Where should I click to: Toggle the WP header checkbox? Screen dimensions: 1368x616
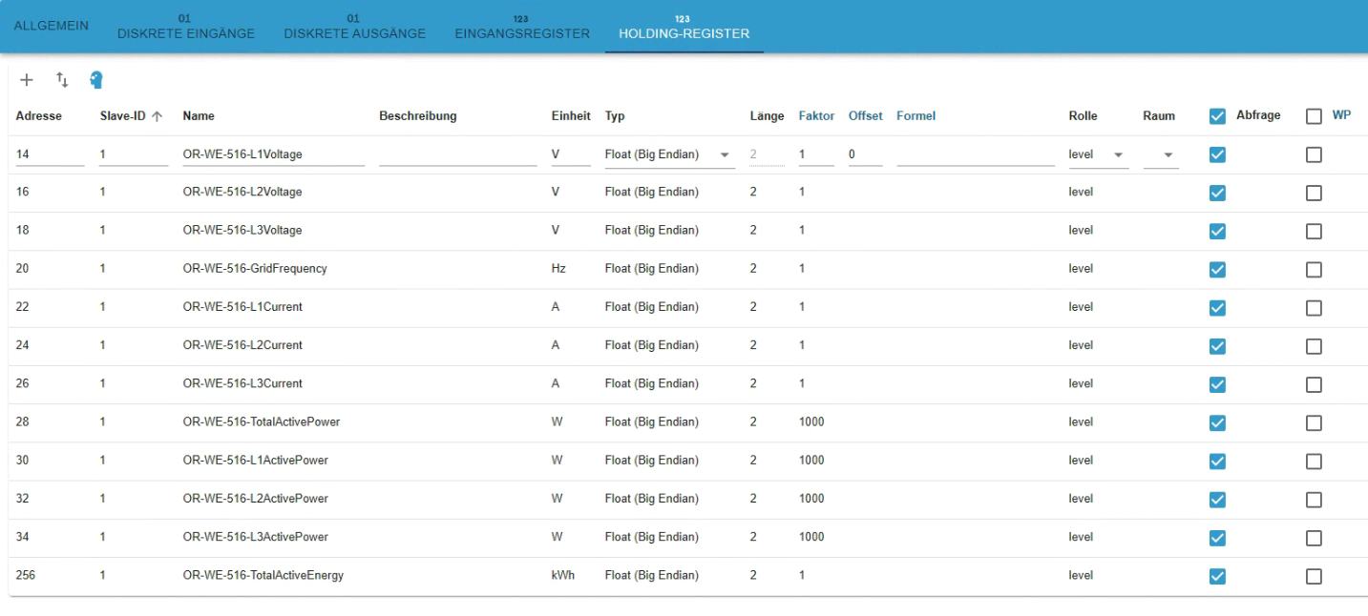[1314, 116]
